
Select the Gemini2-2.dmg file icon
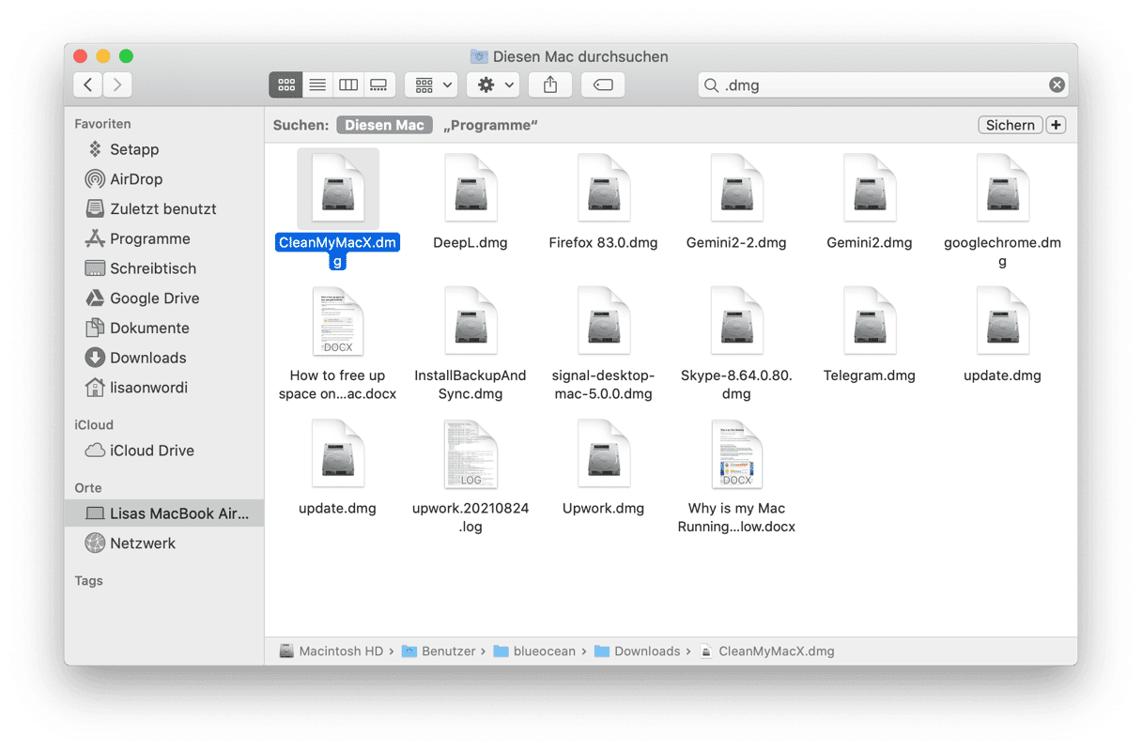[736, 189]
